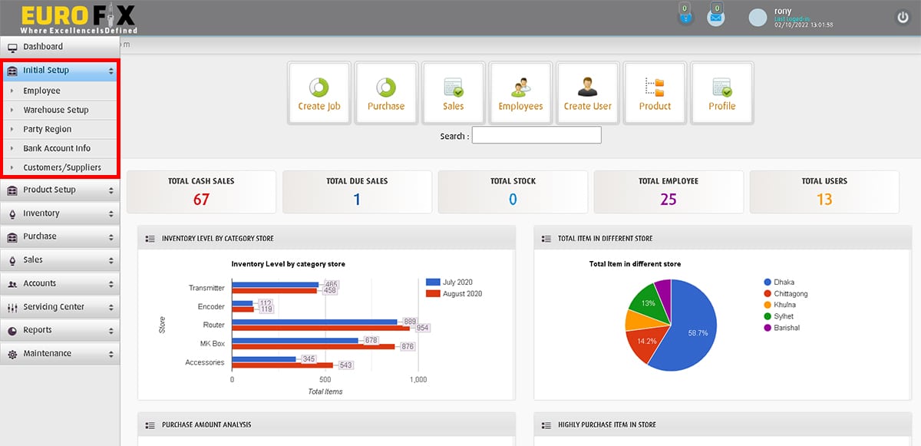Click inside the Search input field

point(536,136)
